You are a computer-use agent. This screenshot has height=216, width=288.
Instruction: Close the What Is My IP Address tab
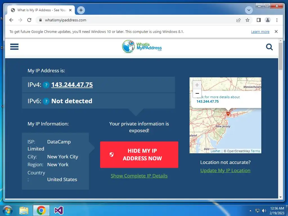click(70, 10)
